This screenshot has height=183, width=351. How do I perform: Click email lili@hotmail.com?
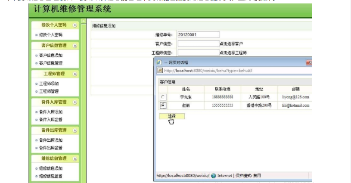click(295, 105)
